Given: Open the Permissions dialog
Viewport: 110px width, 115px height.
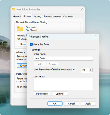Looking at the screenshot, I should 42,94.
